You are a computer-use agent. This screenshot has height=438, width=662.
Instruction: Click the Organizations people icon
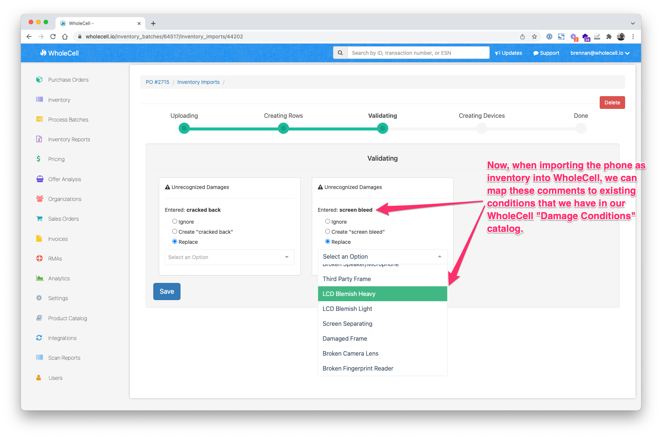(x=40, y=199)
